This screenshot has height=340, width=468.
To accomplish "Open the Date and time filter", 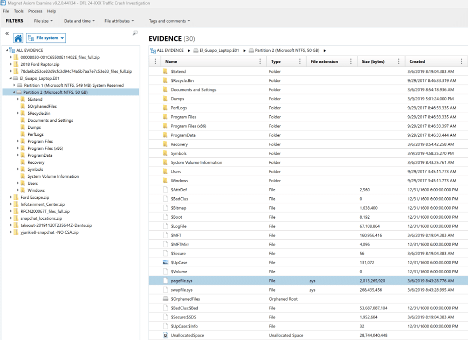I will pos(79,21).
